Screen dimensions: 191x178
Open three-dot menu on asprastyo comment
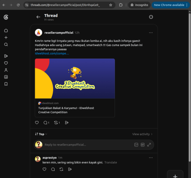[x=151, y=158]
